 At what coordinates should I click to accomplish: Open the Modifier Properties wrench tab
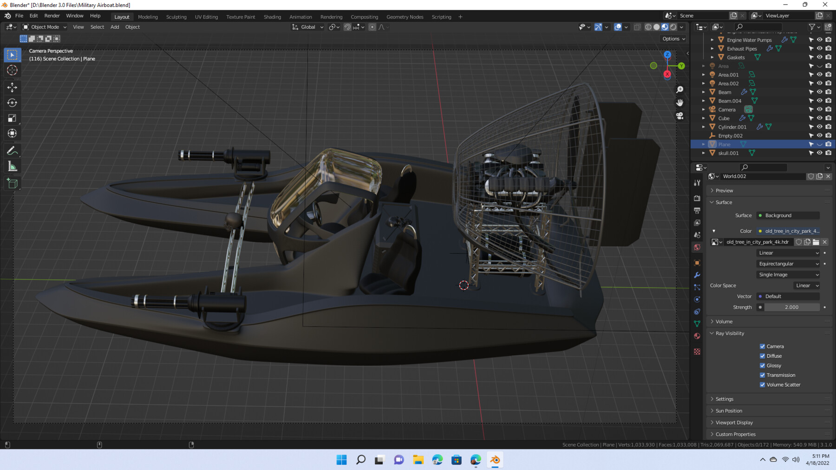697,275
